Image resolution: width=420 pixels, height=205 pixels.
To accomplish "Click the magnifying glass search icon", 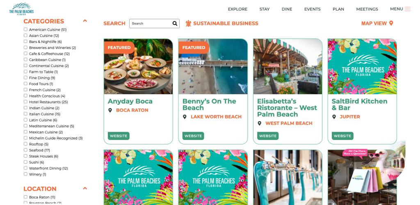I will (175, 23).
